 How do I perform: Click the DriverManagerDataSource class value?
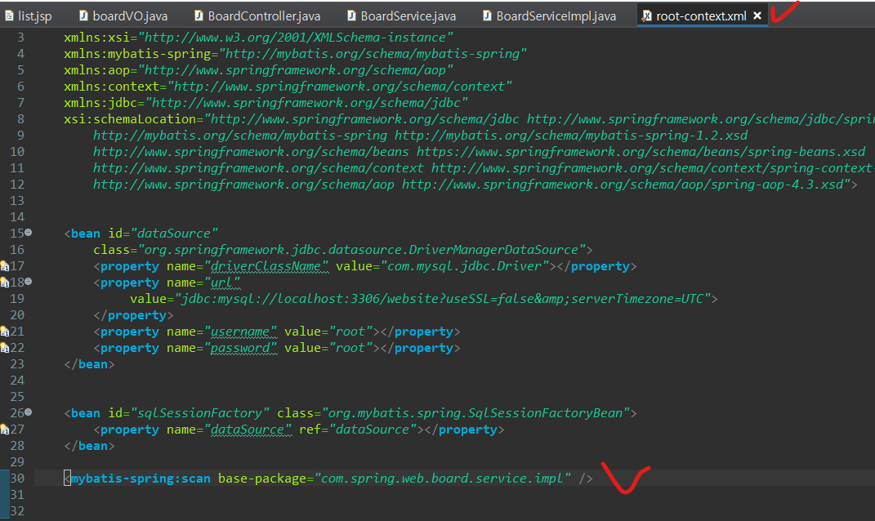point(362,249)
